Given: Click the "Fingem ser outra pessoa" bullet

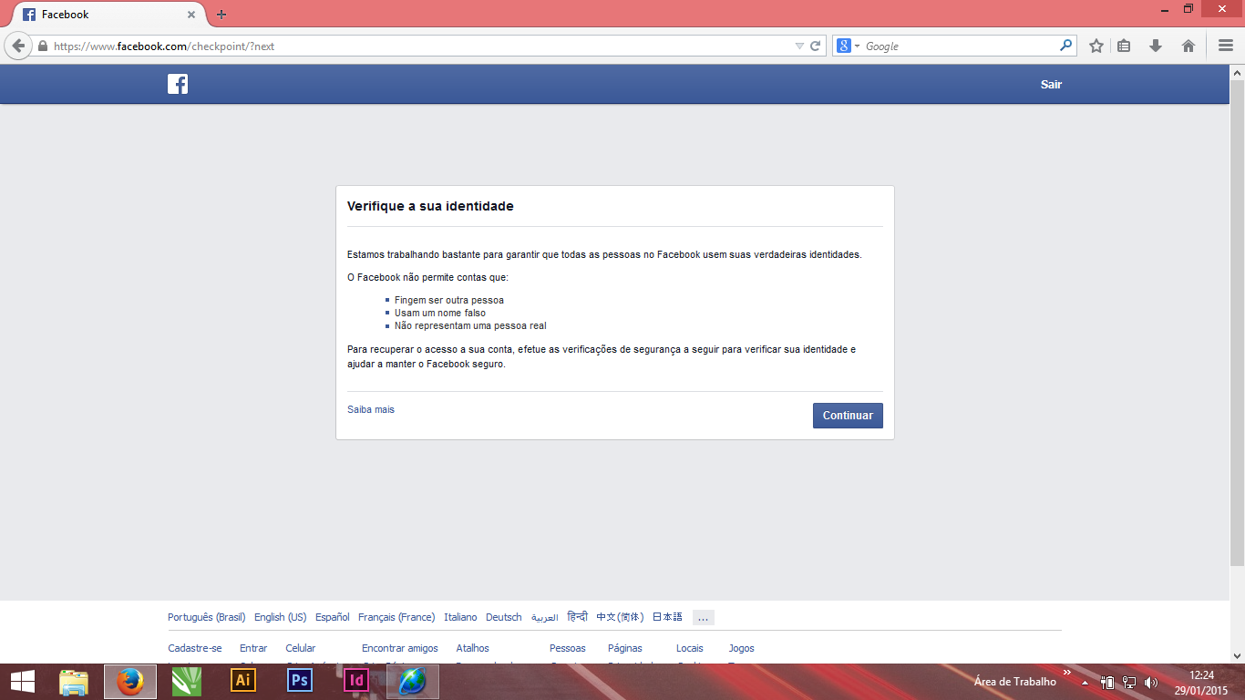Looking at the screenshot, I should pos(449,300).
